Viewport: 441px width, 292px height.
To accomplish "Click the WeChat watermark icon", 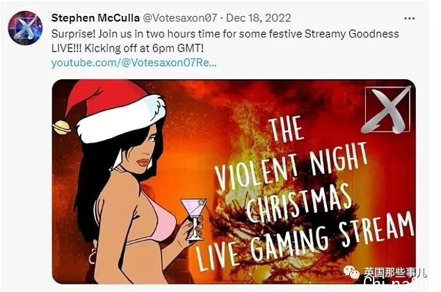I will pos(351,272).
